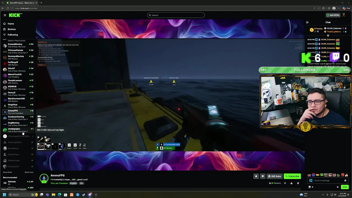Click the English language tag
This screenshot has width=352, height=198.
pyautogui.click(x=73, y=183)
